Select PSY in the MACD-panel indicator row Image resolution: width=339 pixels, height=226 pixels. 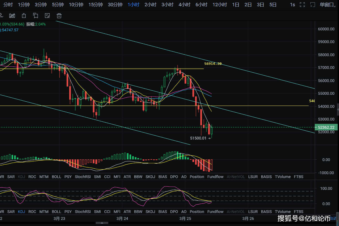coord(68,177)
